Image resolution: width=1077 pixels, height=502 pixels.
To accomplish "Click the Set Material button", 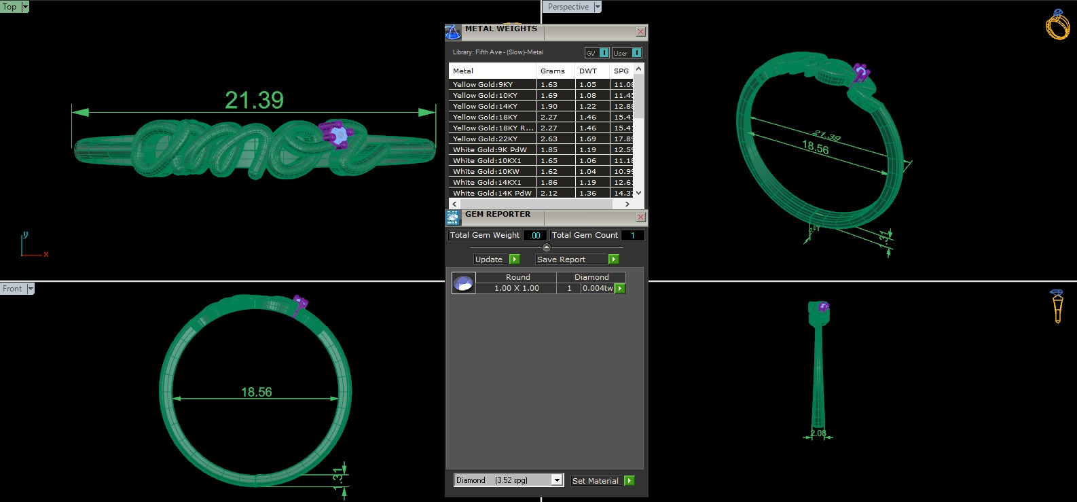I will click(x=596, y=480).
